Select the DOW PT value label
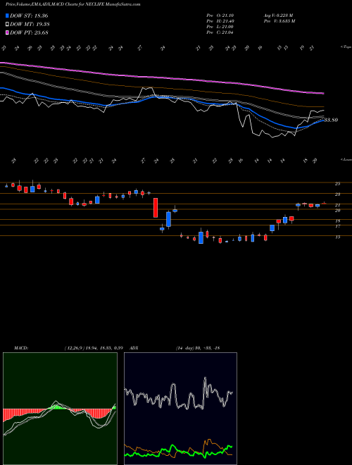352x465 pixels. [29, 32]
